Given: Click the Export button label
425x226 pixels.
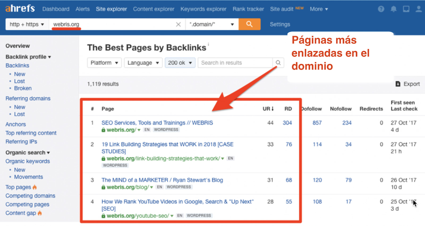Looking at the screenshot, I should [412, 84].
